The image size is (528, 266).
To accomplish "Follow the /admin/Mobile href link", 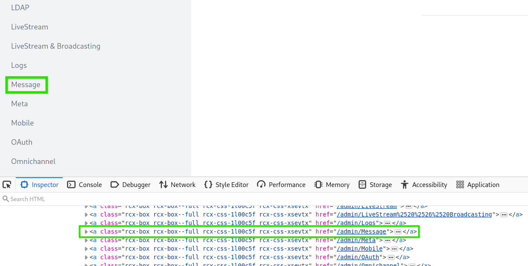I will 360,248.
